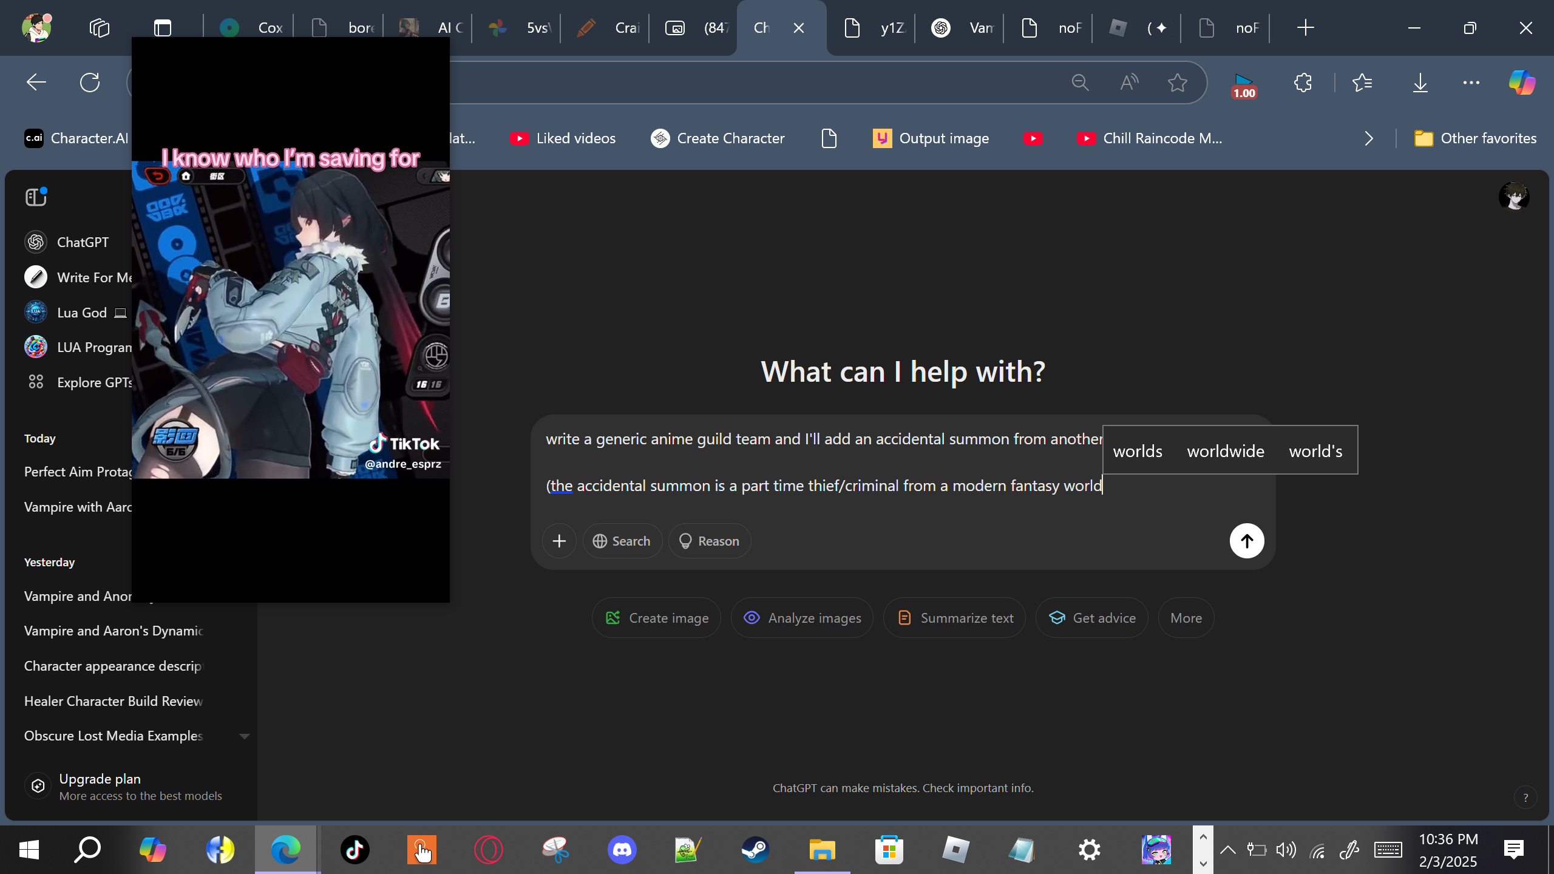This screenshot has width=1554, height=874.
Task: Open the Create Character bookmark
Action: (x=718, y=138)
